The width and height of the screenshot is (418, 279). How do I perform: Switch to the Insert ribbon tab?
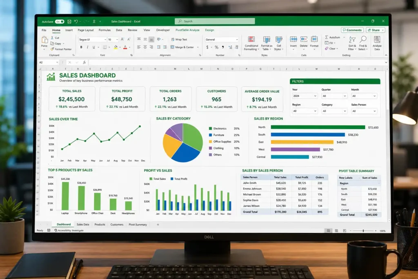coord(69,30)
